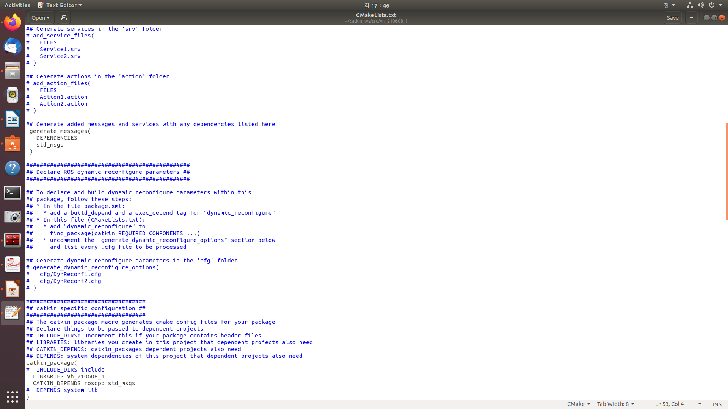Image resolution: width=728 pixels, height=409 pixels.
Task: Open the Files manager from the dock
Action: [13, 71]
